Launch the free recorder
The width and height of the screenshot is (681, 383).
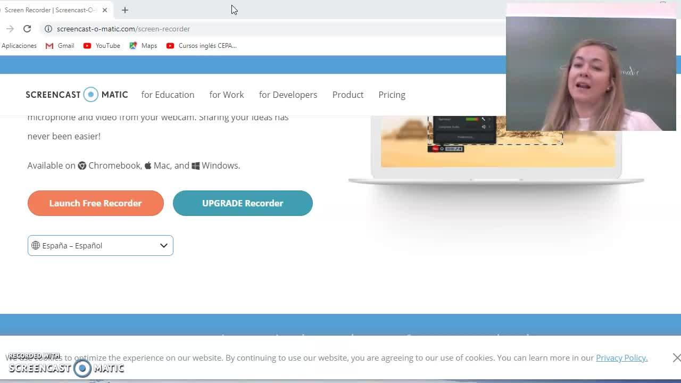[x=96, y=203]
